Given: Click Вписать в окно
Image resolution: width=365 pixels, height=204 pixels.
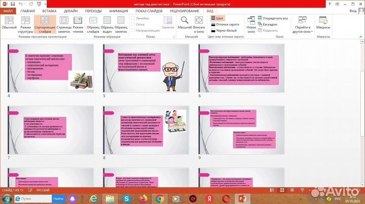Looking at the screenshot, I should click(x=199, y=25).
